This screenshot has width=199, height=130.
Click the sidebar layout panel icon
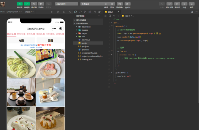tap(95, 12)
